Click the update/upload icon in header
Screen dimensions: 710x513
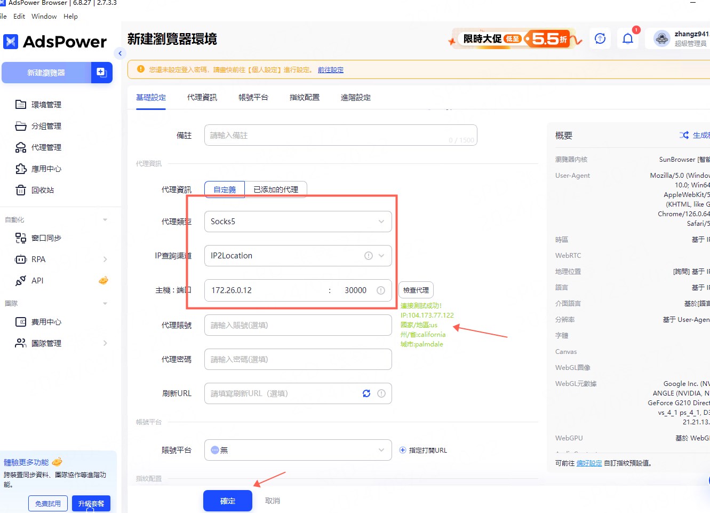point(600,38)
